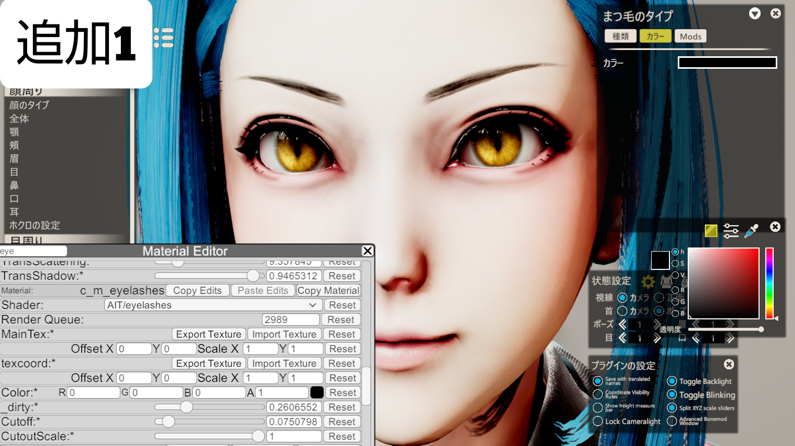Toggle Save with translated names

[x=598, y=381]
